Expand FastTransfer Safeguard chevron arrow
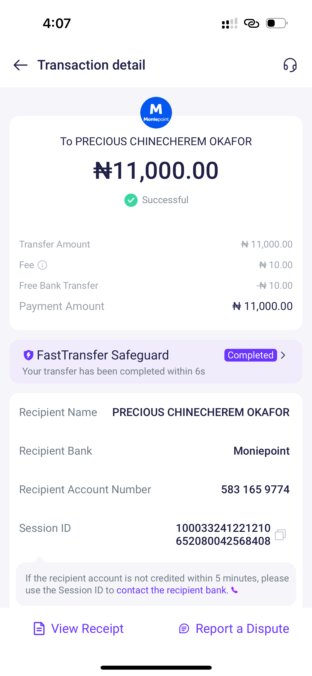312x676 pixels. pyautogui.click(x=283, y=355)
